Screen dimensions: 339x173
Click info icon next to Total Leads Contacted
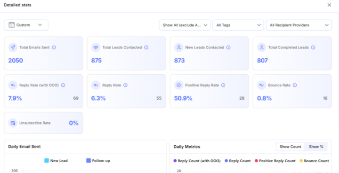click(x=146, y=47)
